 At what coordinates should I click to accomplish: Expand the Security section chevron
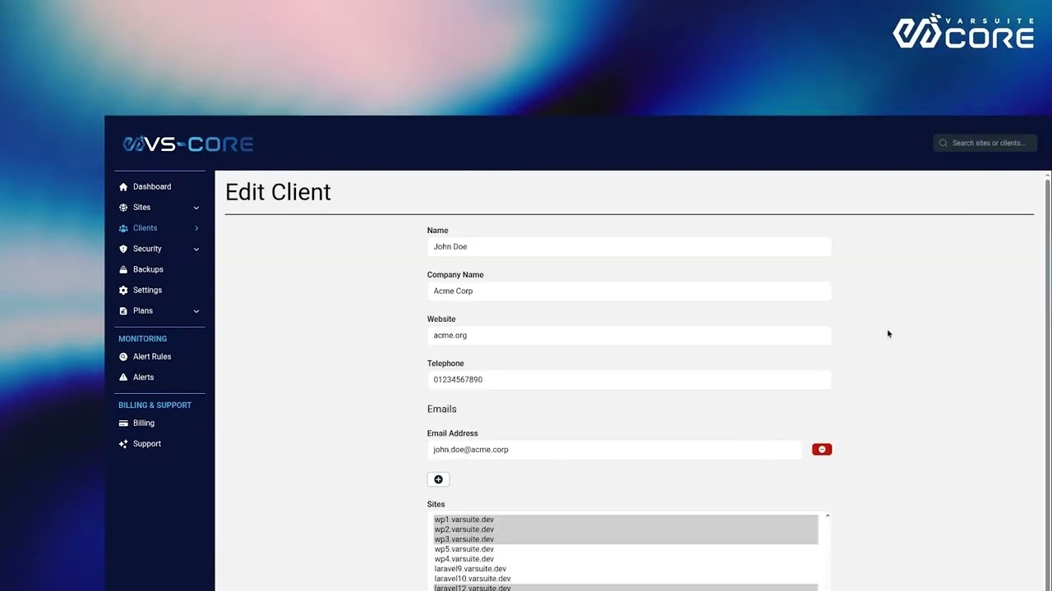(x=196, y=249)
